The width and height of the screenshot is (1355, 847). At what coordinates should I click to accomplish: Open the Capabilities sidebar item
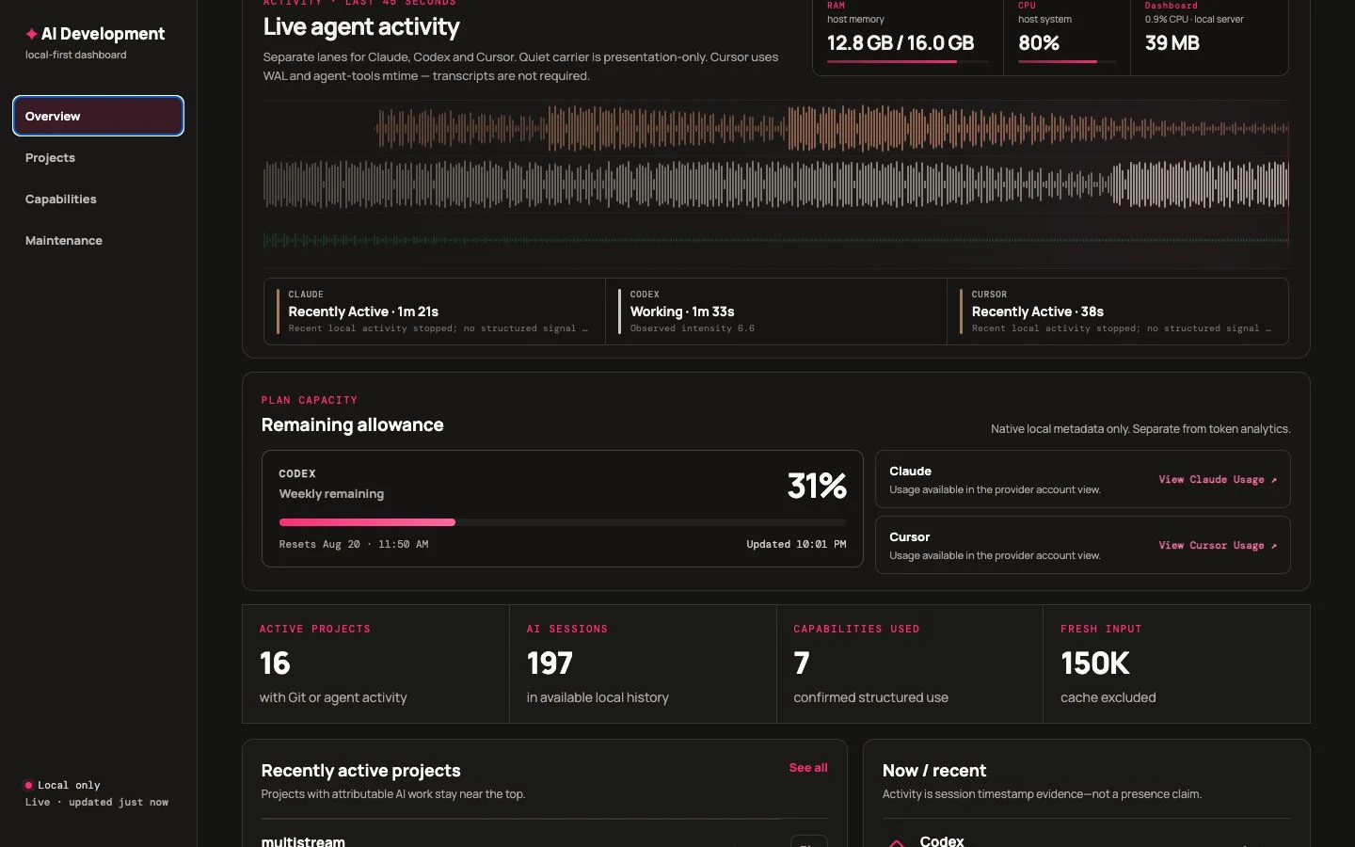pos(98,199)
